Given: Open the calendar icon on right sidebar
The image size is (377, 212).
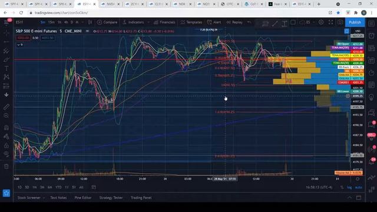Looking at the screenshot, I should 372,85.
